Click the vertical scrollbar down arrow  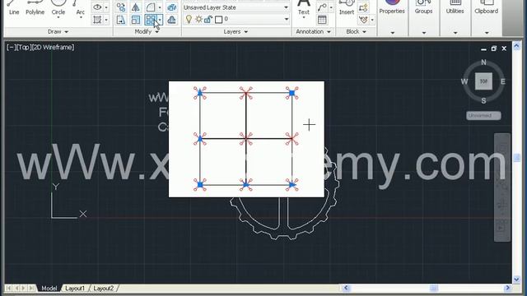516,280
